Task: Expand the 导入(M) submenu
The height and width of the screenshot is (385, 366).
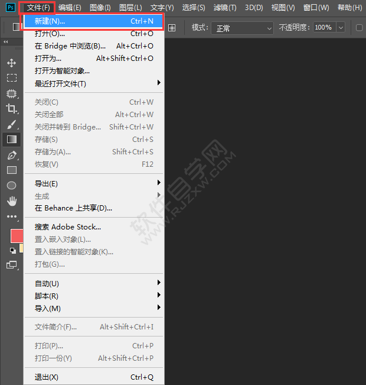Action: click(93, 308)
